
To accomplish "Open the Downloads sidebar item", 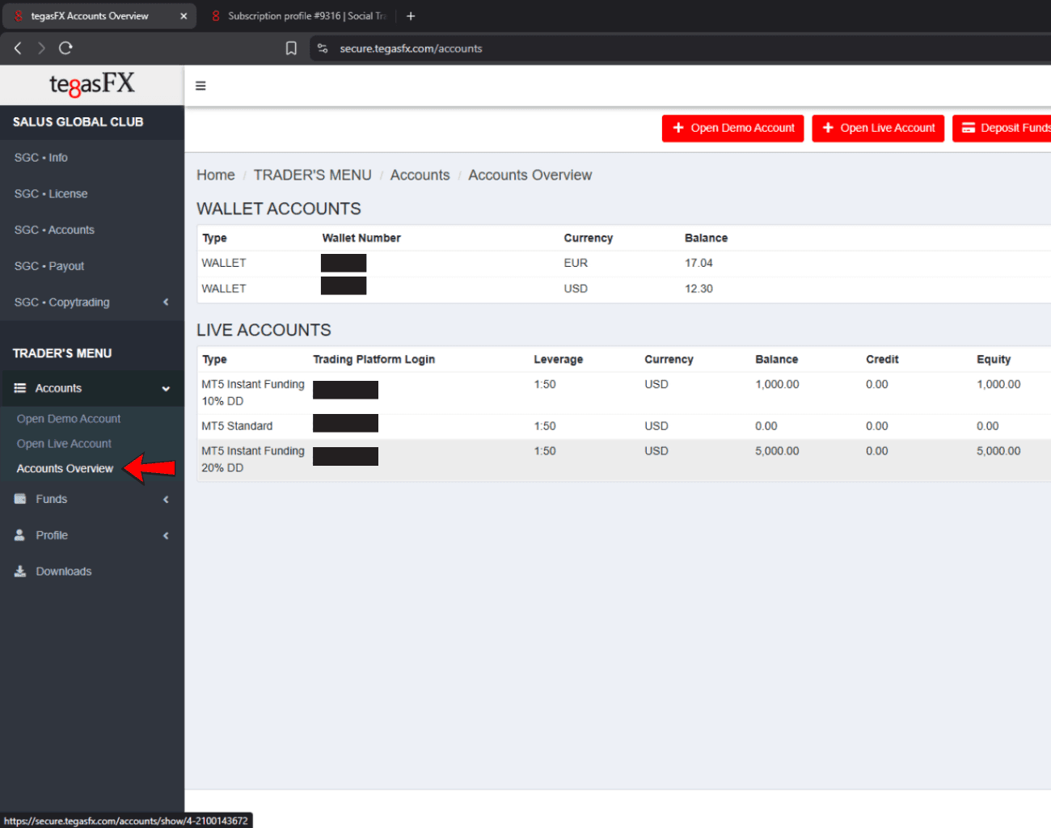I will coord(92,571).
